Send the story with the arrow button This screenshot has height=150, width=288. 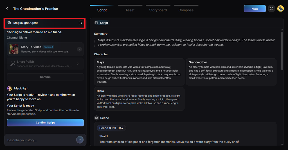point(80,140)
